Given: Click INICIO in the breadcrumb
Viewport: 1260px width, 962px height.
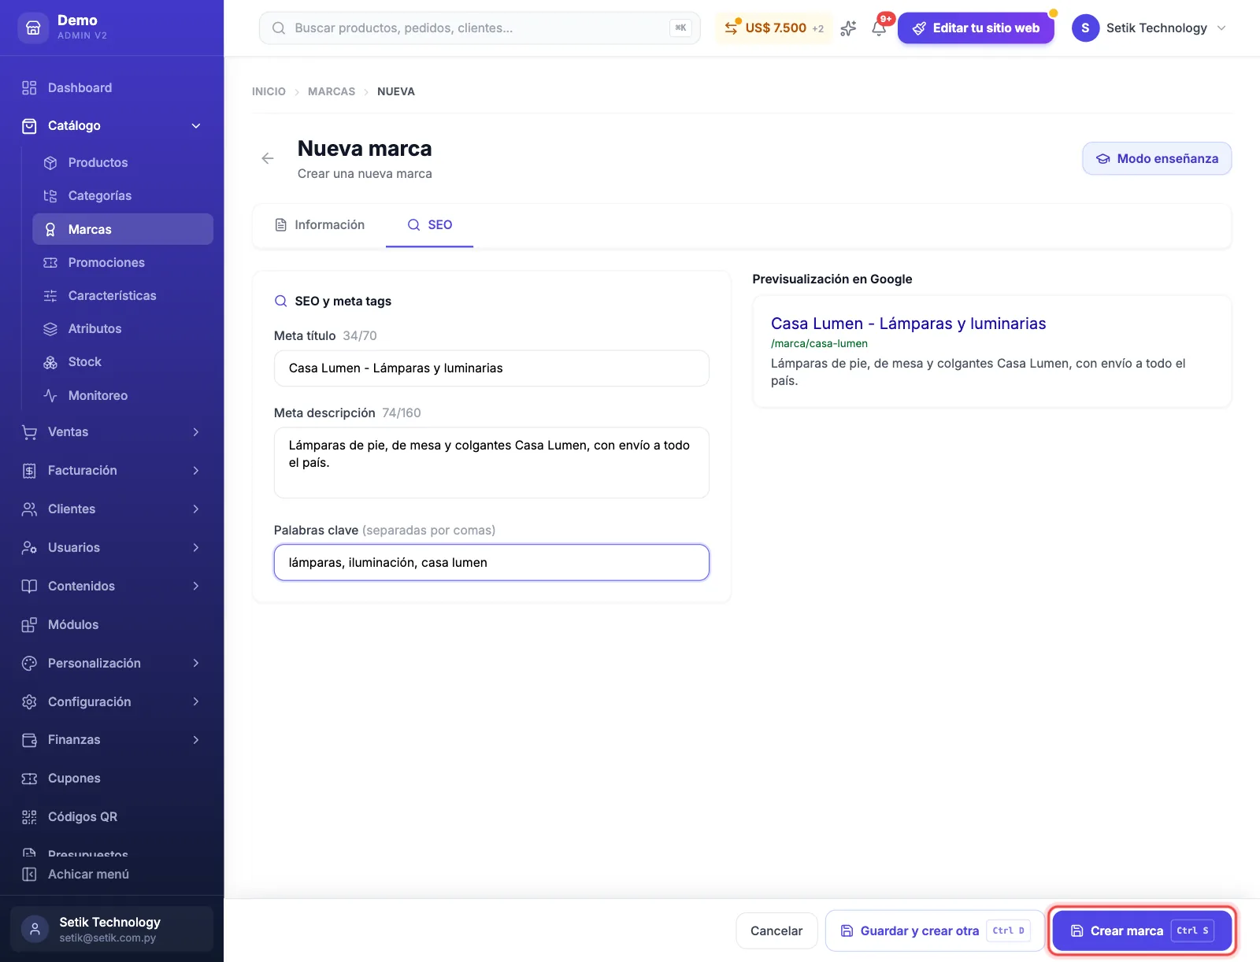Looking at the screenshot, I should click(269, 91).
